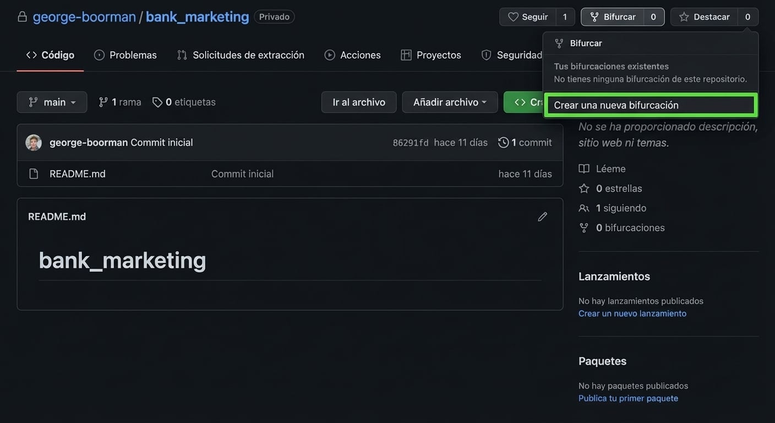The width and height of the screenshot is (775, 423).
Task: Open the Lanzamientos section heading
Action: pos(614,276)
